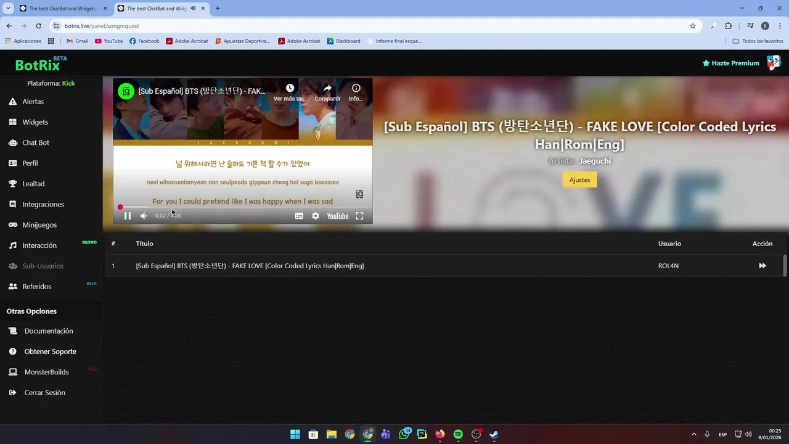Show hidden system tray icons
Screen dimensions: 789x444
point(693,434)
